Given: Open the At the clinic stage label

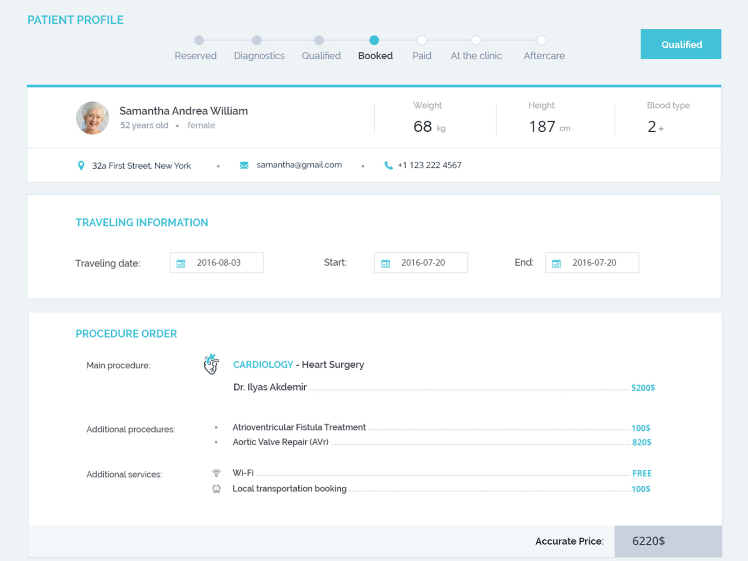Looking at the screenshot, I should [x=476, y=56].
